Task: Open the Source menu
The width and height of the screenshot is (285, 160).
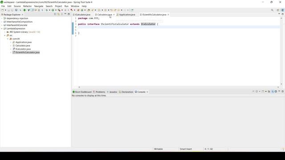Action: pyautogui.click(x=17, y=6)
